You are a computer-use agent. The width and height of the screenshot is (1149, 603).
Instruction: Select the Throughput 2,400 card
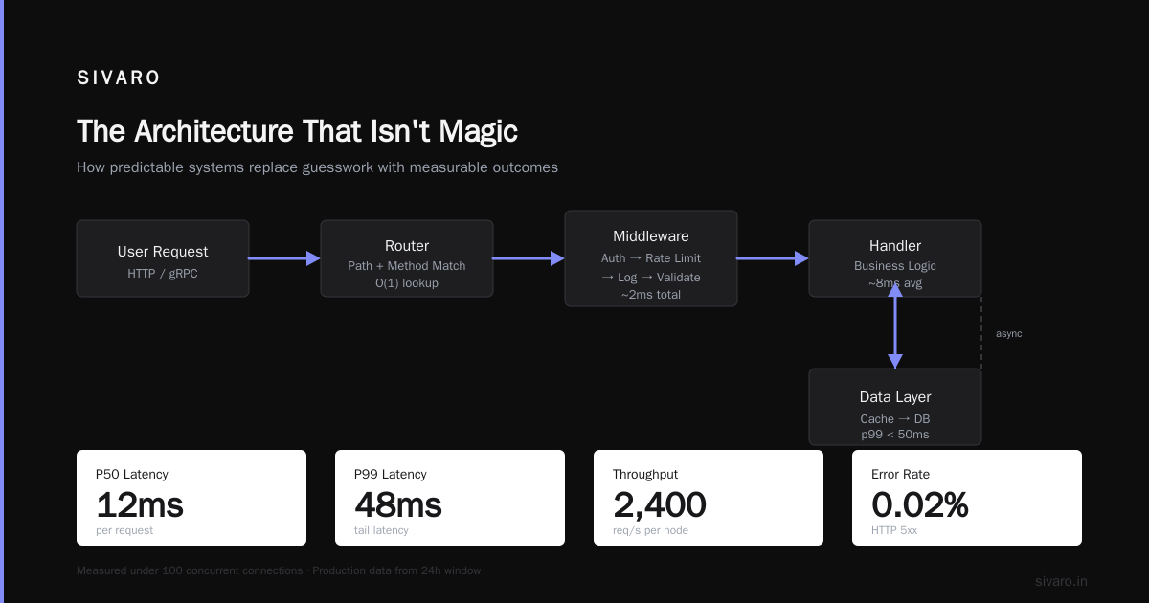709,498
